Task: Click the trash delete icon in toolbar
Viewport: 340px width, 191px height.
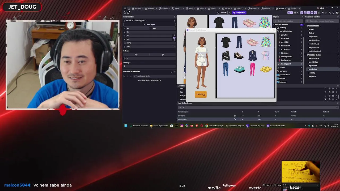Action: tap(333, 12)
